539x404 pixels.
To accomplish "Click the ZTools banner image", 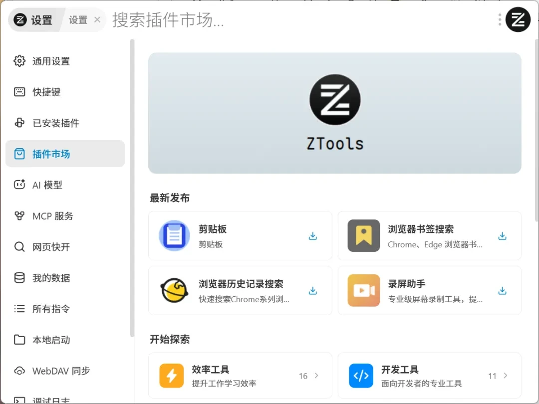I will 335,113.
